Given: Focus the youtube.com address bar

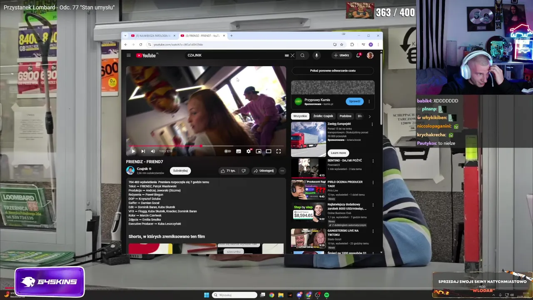Looking at the screenshot, I should (242, 45).
